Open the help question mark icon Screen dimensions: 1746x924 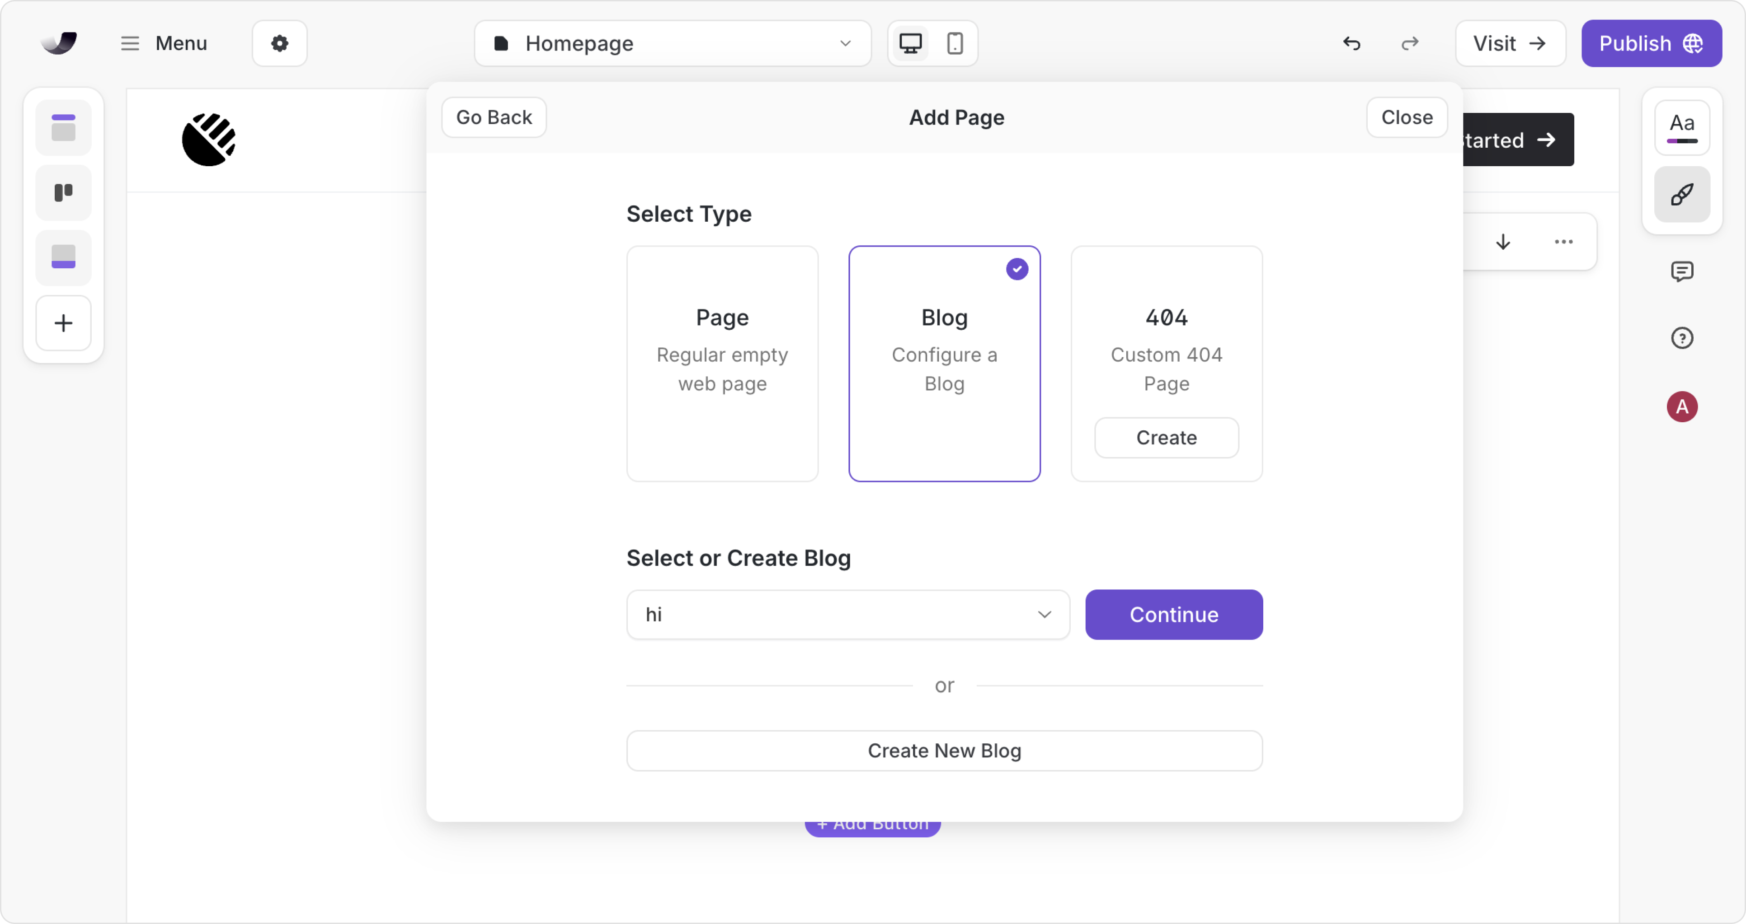(1682, 338)
